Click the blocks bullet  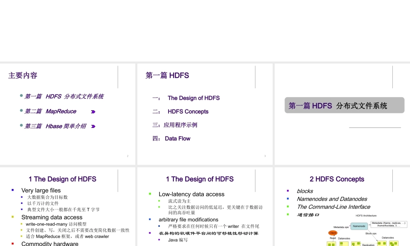(x=305, y=191)
